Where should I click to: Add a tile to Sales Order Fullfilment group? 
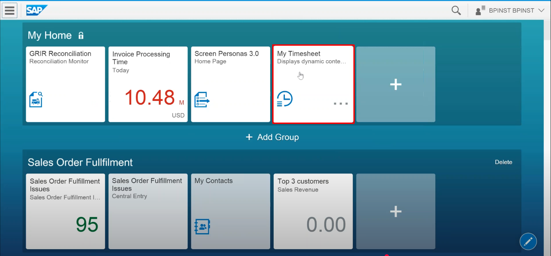pos(396,211)
